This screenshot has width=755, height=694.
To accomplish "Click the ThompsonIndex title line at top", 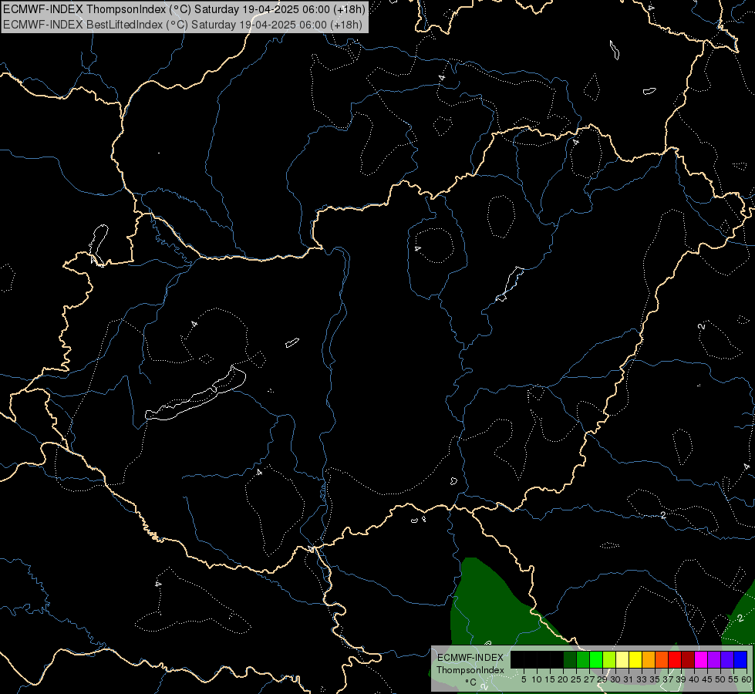I will 184,9.
